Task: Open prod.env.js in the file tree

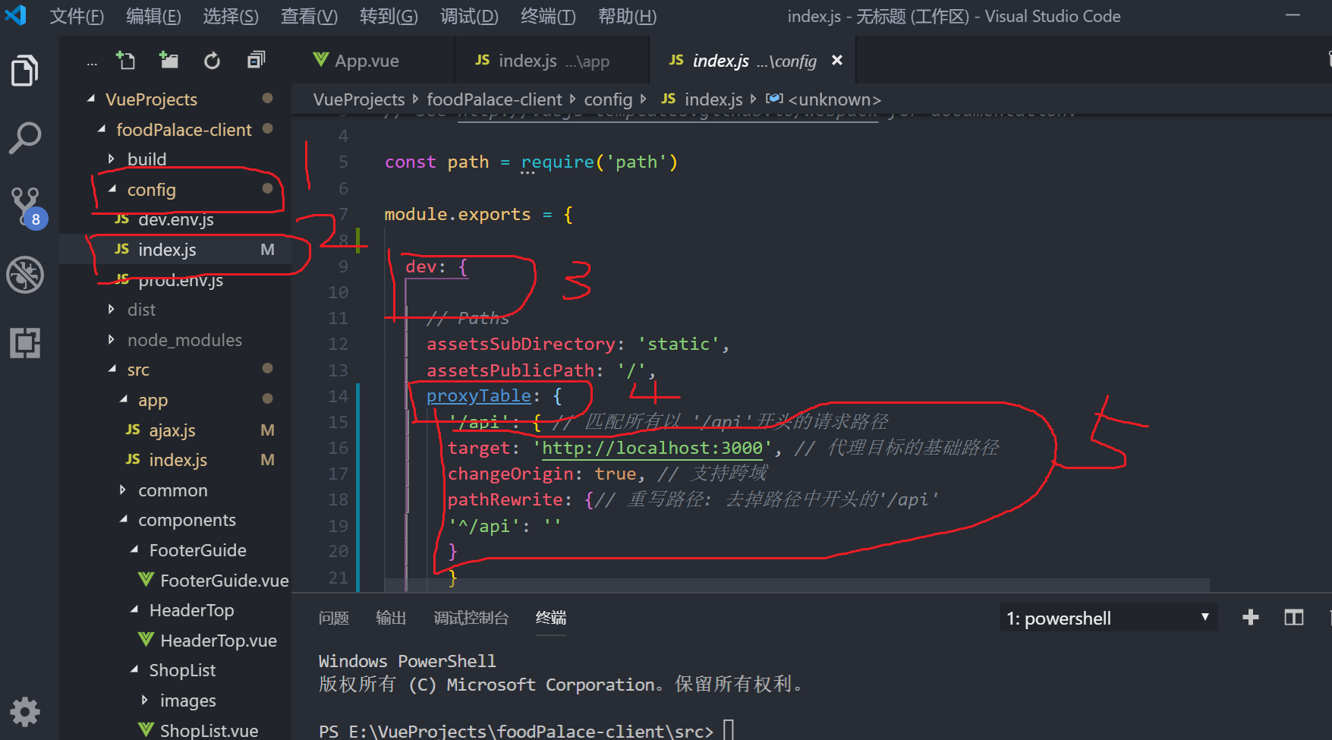Action: 175,280
